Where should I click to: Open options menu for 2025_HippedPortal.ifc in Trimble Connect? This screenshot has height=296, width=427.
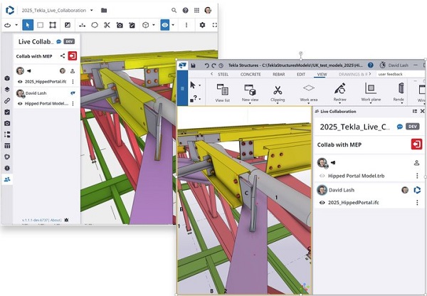click(73, 82)
